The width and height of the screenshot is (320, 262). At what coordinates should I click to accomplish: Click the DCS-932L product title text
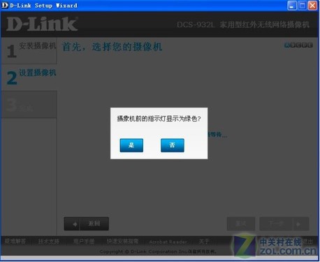click(x=243, y=24)
